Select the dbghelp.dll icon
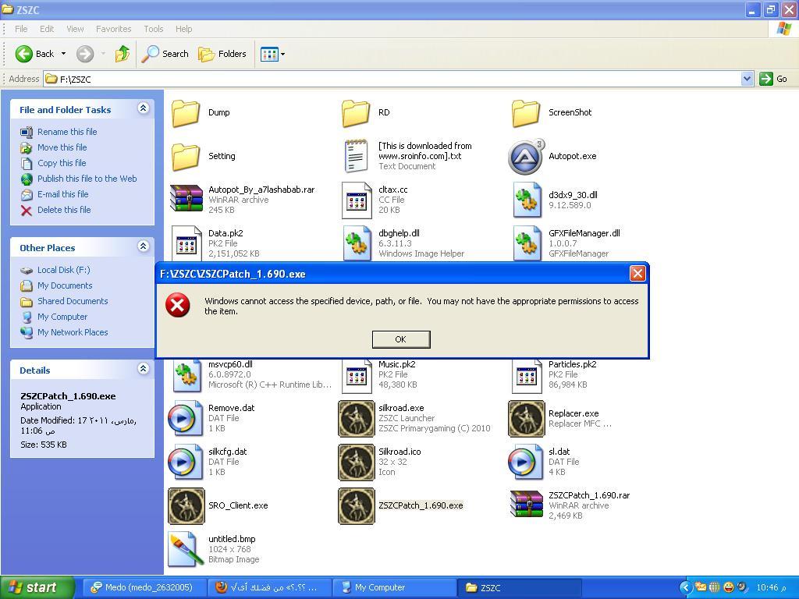Viewport: 799px width, 599px height. [x=357, y=243]
